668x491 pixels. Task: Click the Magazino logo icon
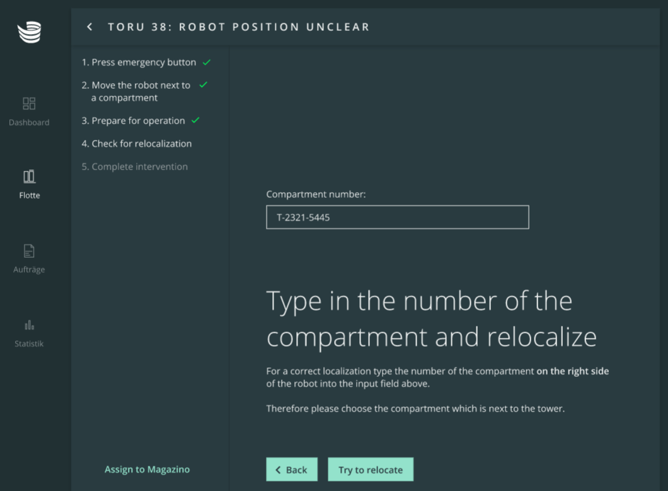coord(29,32)
